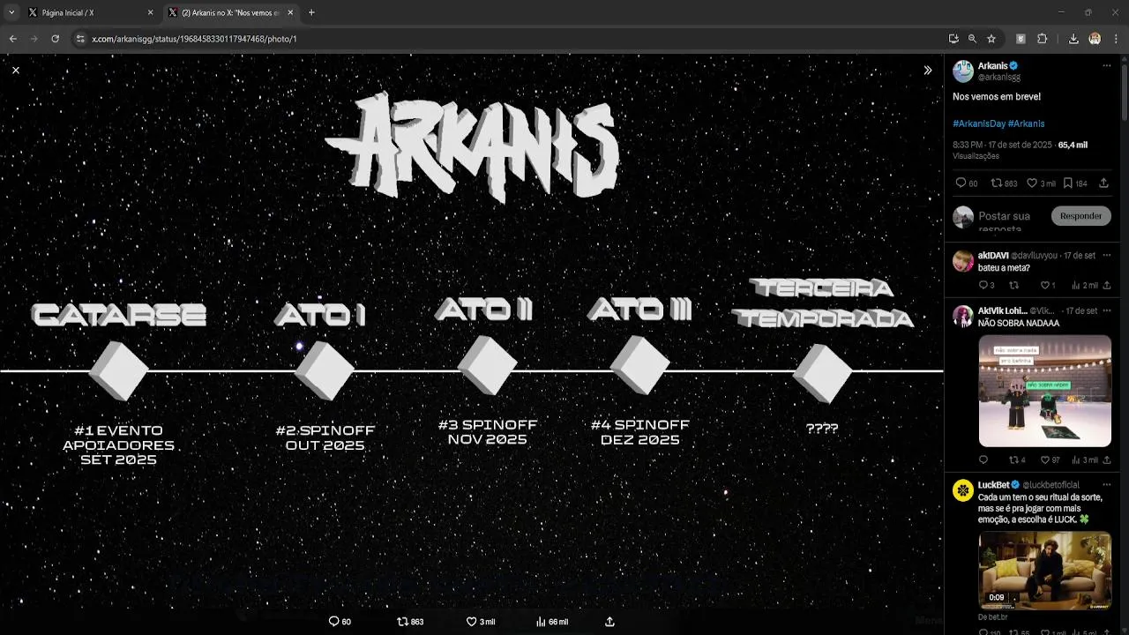
Task: Open the #ArkanisDay hashtag
Action: (x=979, y=123)
